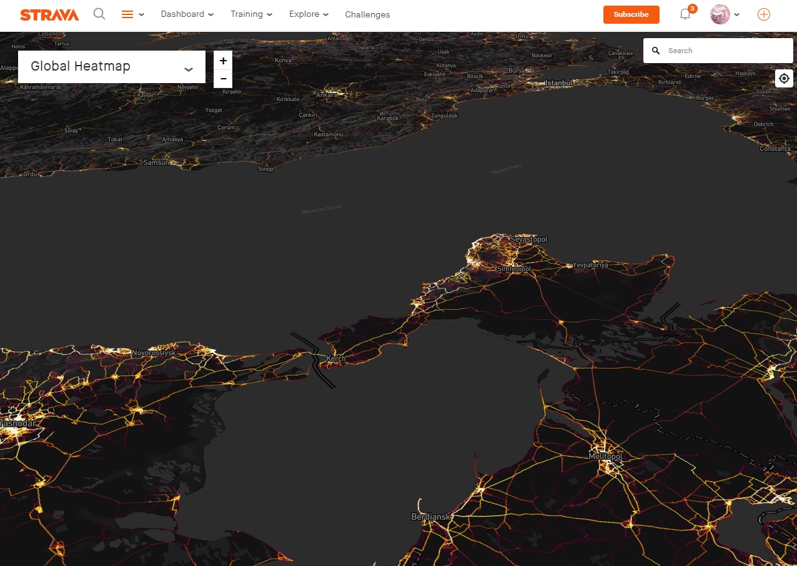Zoom in on the map
This screenshot has height=566, width=797.
point(223,61)
